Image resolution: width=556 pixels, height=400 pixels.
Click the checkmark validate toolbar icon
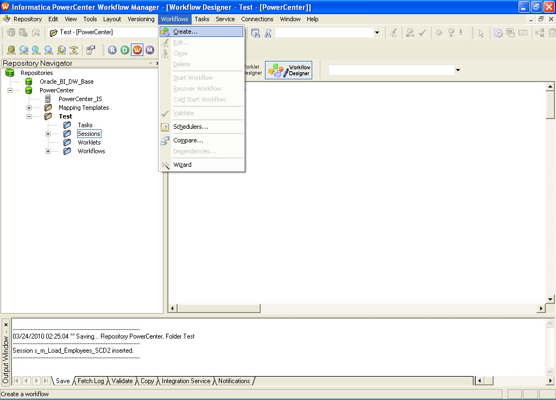[422, 33]
